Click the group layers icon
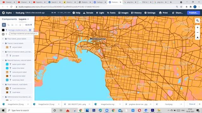Viewport: 202px width, 113px height. pyautogui.click(x=12, y=25)
